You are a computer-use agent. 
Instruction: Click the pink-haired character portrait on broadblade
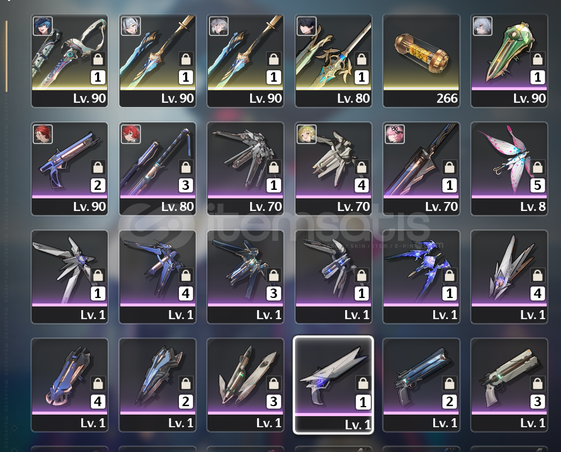[395, 134]
